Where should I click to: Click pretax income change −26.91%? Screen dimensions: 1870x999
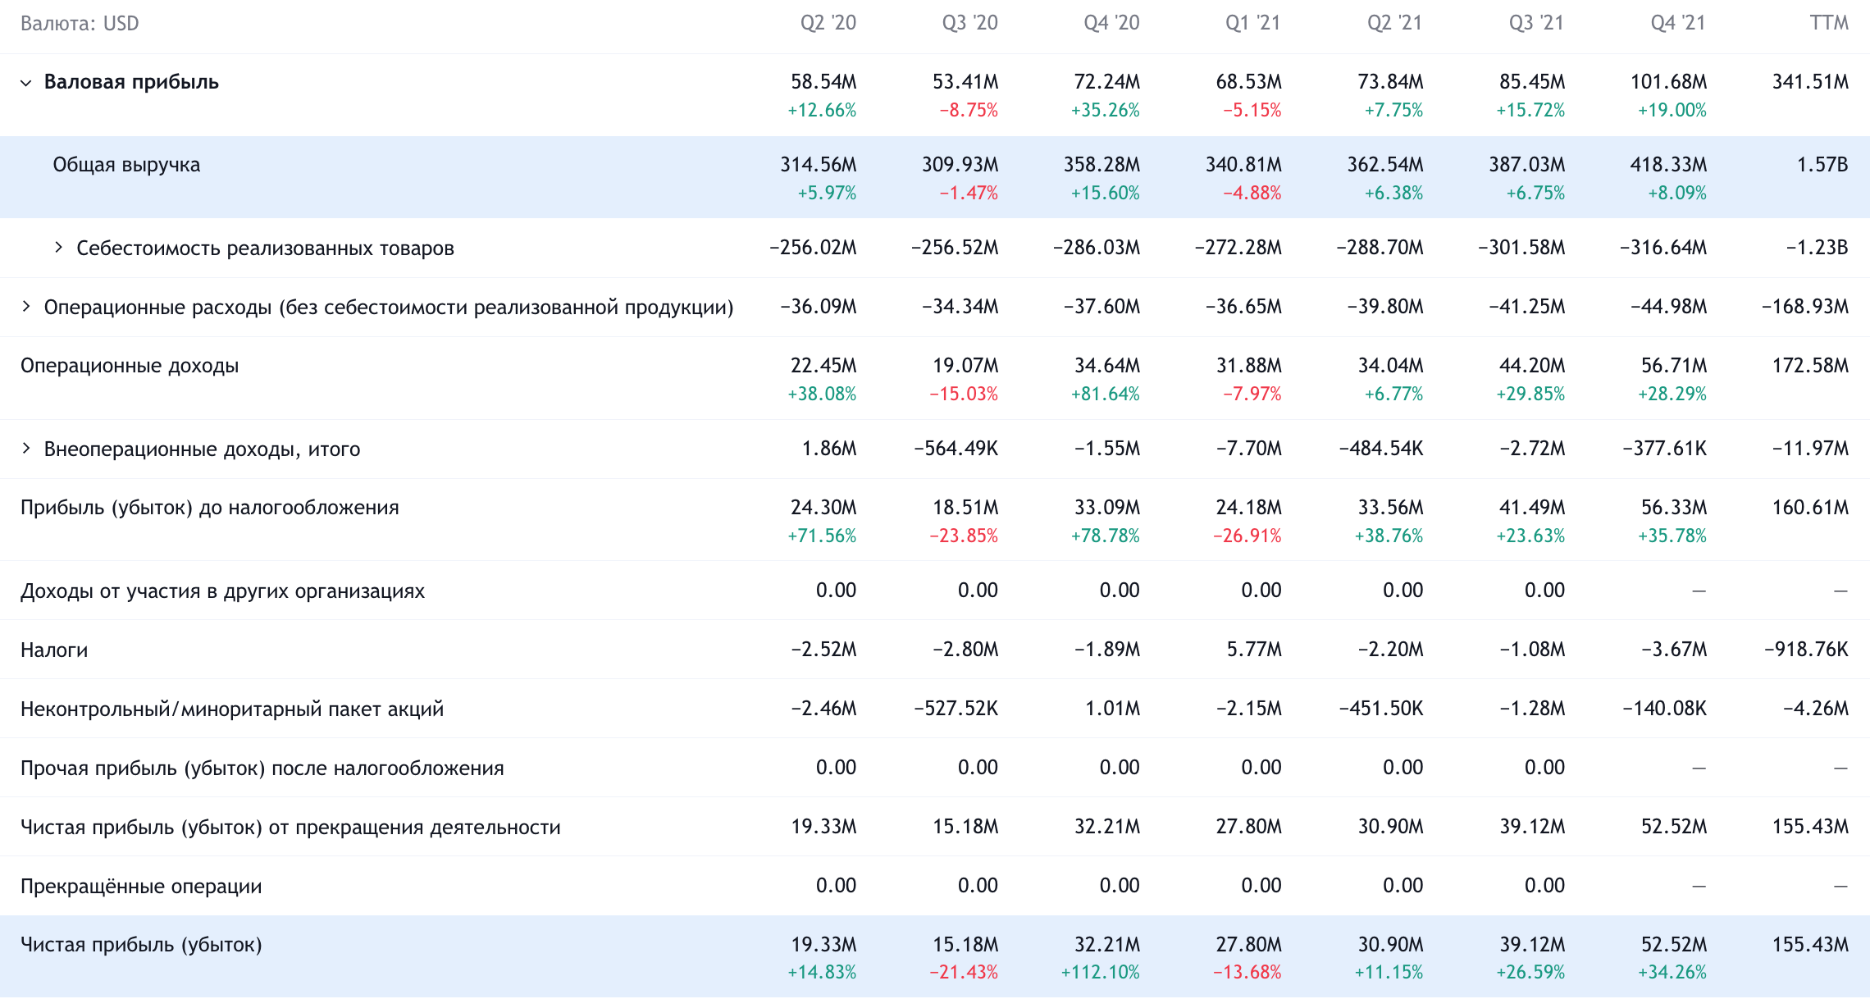point(1247,536)
